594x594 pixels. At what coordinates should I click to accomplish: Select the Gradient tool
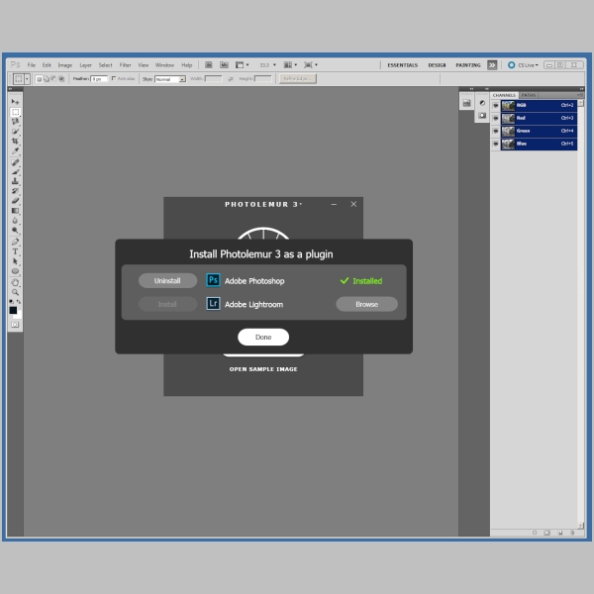(15, 211)
